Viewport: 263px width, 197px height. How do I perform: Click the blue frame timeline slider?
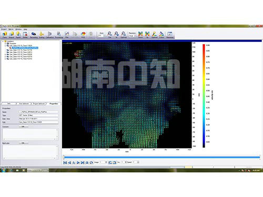(161, 157)
